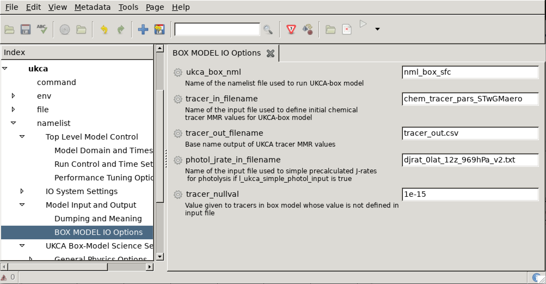This screenshot has height=284, width=546.
Task: Click the tree scrollbar up arrow
Action: coord(160,49)
